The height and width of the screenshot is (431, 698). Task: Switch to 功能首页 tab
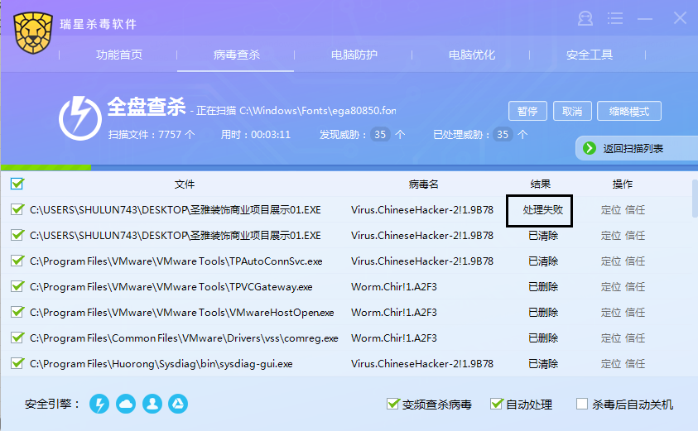point(119,55)
